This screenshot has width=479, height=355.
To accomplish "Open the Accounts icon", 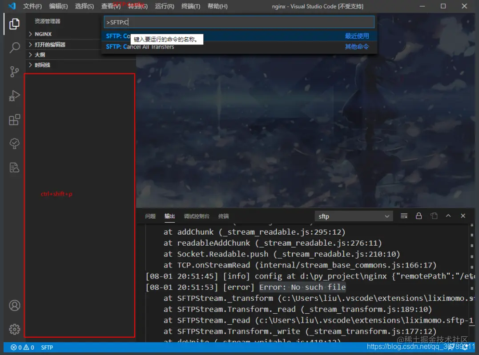I will pos(14,305).
